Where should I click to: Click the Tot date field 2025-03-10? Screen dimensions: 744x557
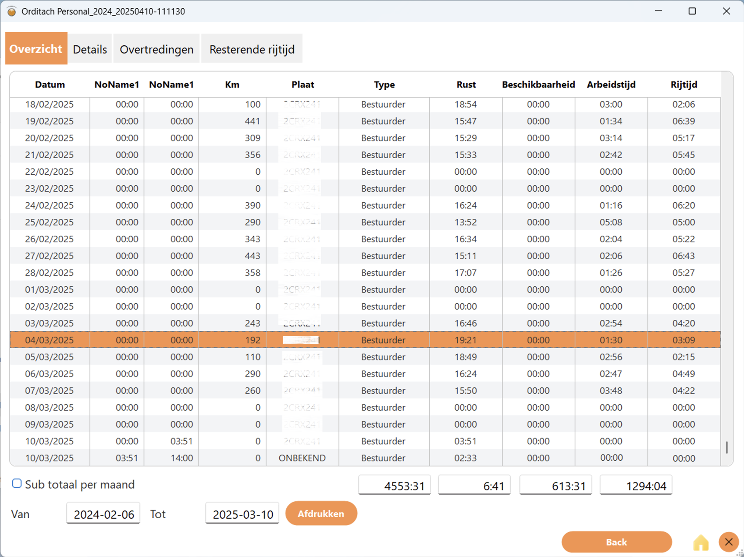point(242,513)
